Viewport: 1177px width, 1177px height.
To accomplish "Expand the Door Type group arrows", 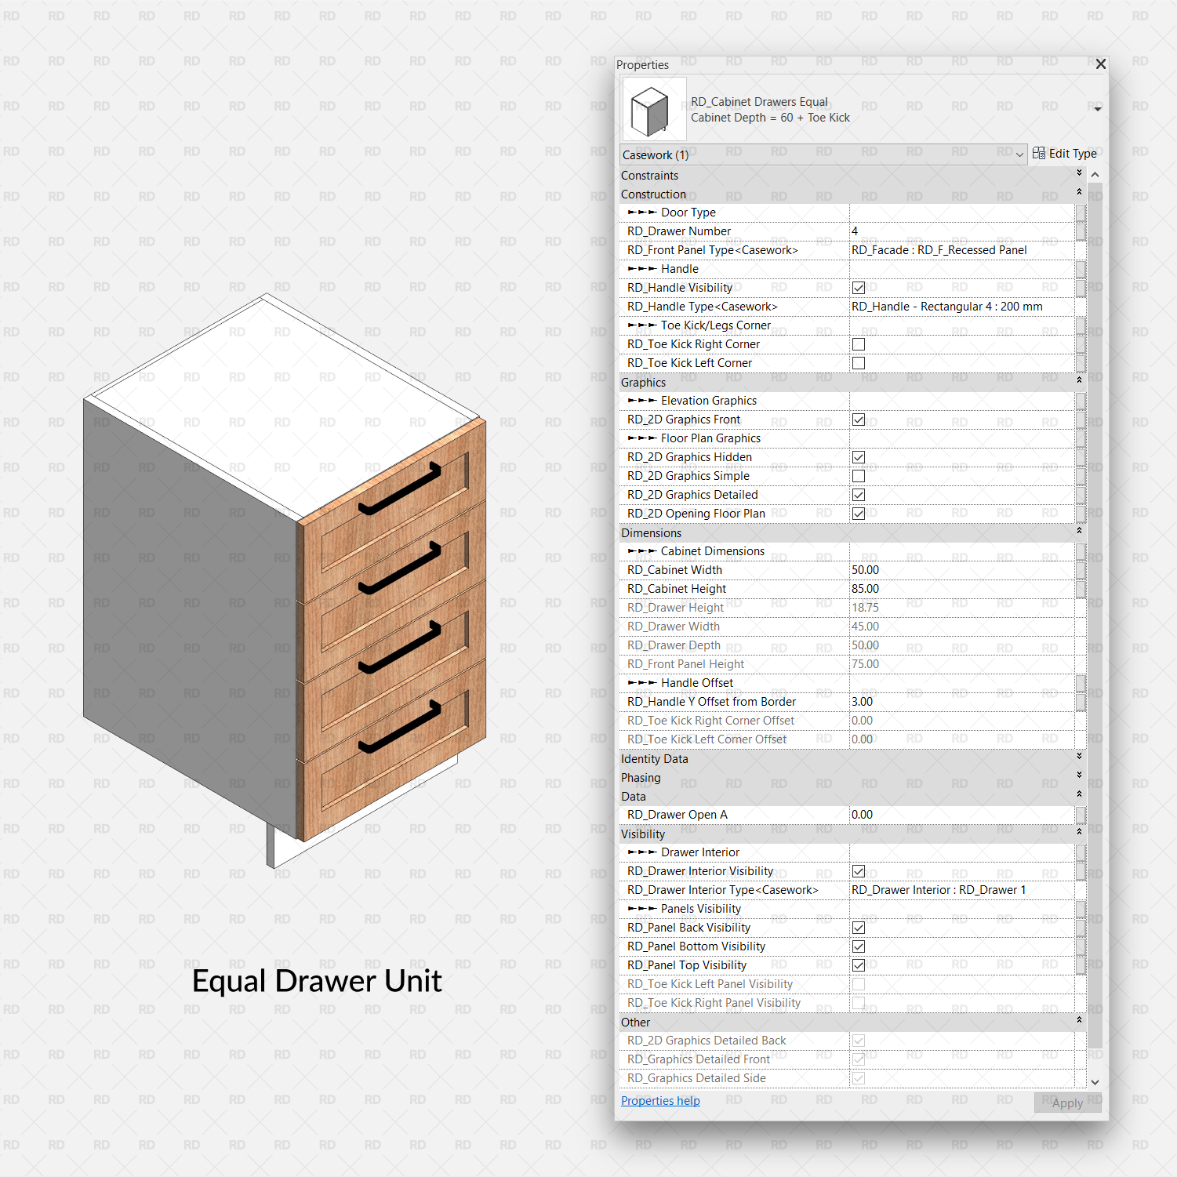I will click(644, 212).
